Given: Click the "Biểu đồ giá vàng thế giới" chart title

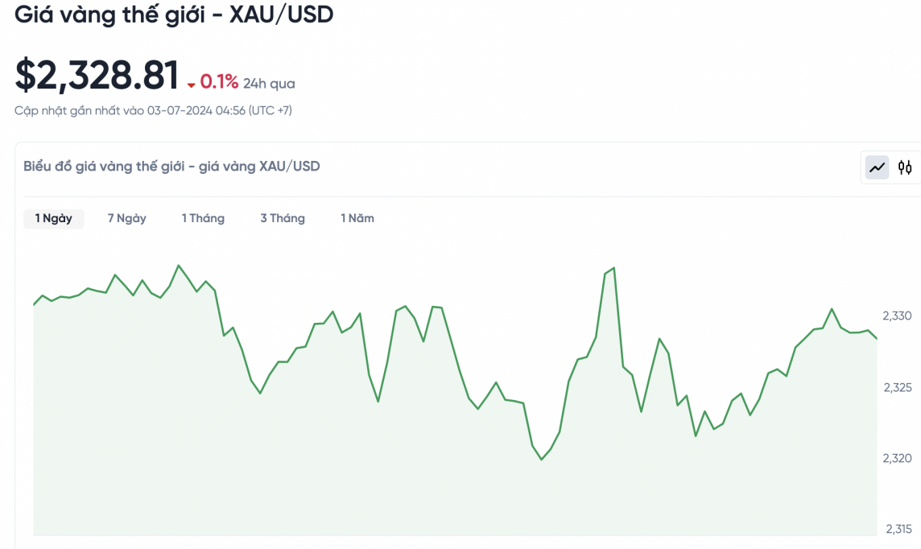Looking at the screenshot, I should (x=171, y=167).
